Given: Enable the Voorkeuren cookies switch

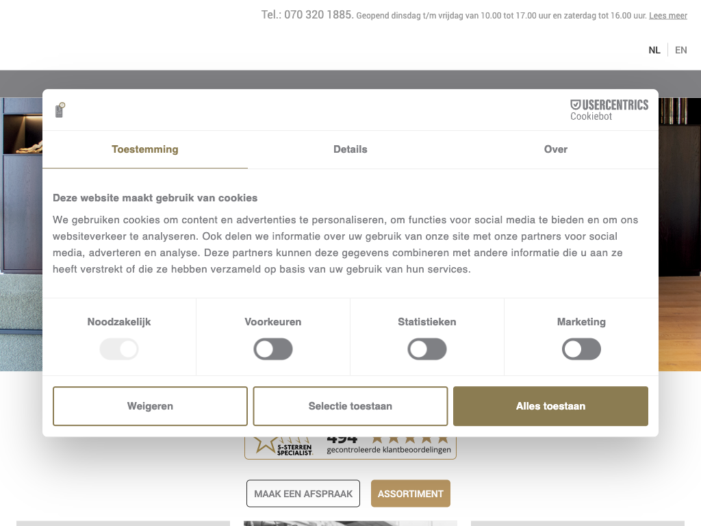Looking at the screenshot, I should [273, 349].
